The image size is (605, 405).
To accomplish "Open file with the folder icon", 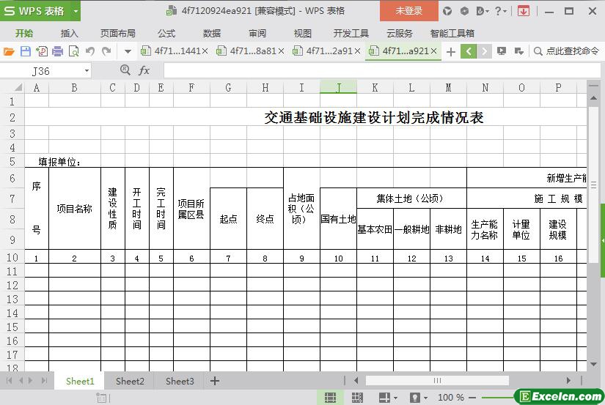I will [x=9, y=51].
